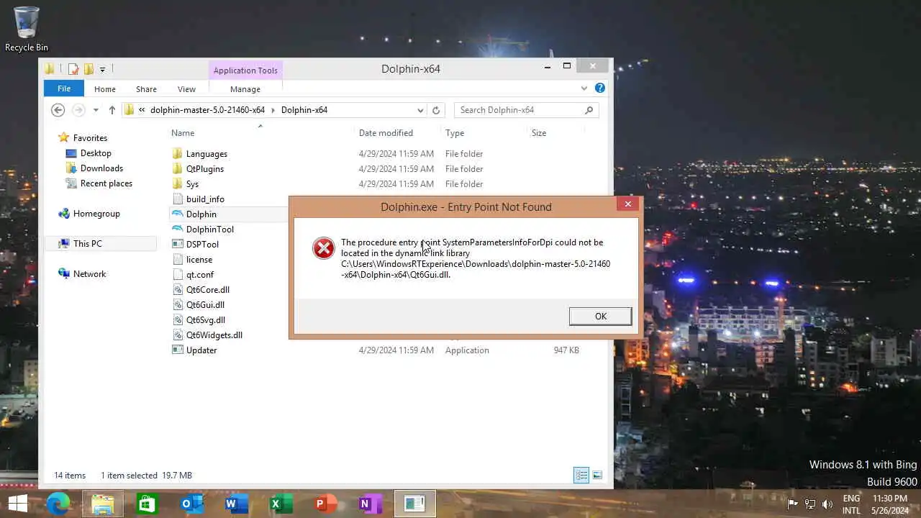Select Desktop in navigation pane
The height and width of the screenshot is (518, 921).
point(96,153)
